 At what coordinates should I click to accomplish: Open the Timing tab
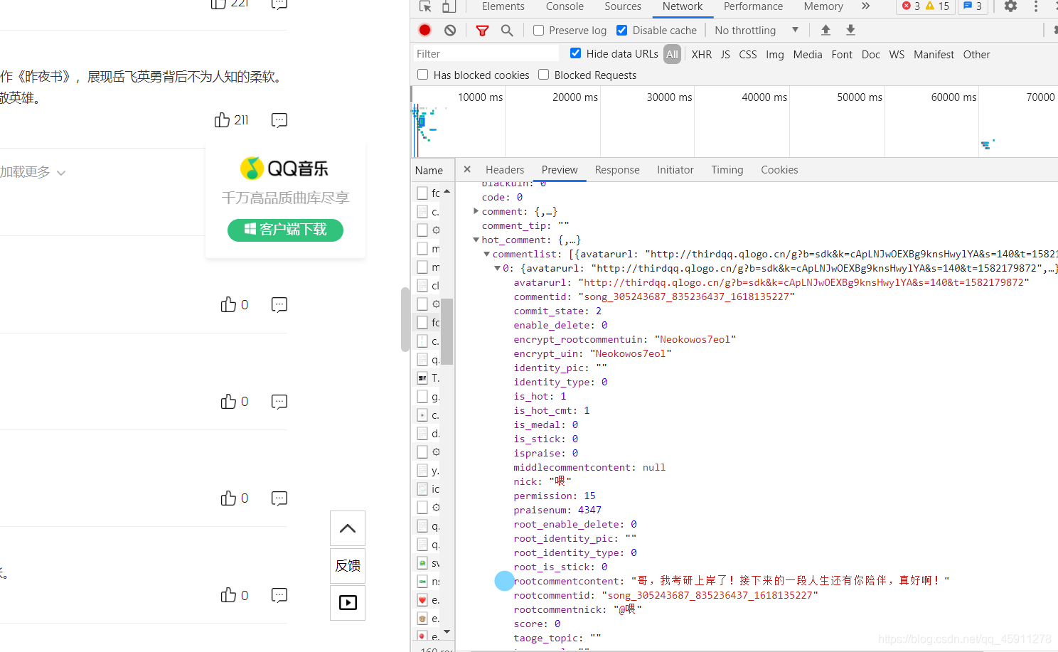[727, 170]
